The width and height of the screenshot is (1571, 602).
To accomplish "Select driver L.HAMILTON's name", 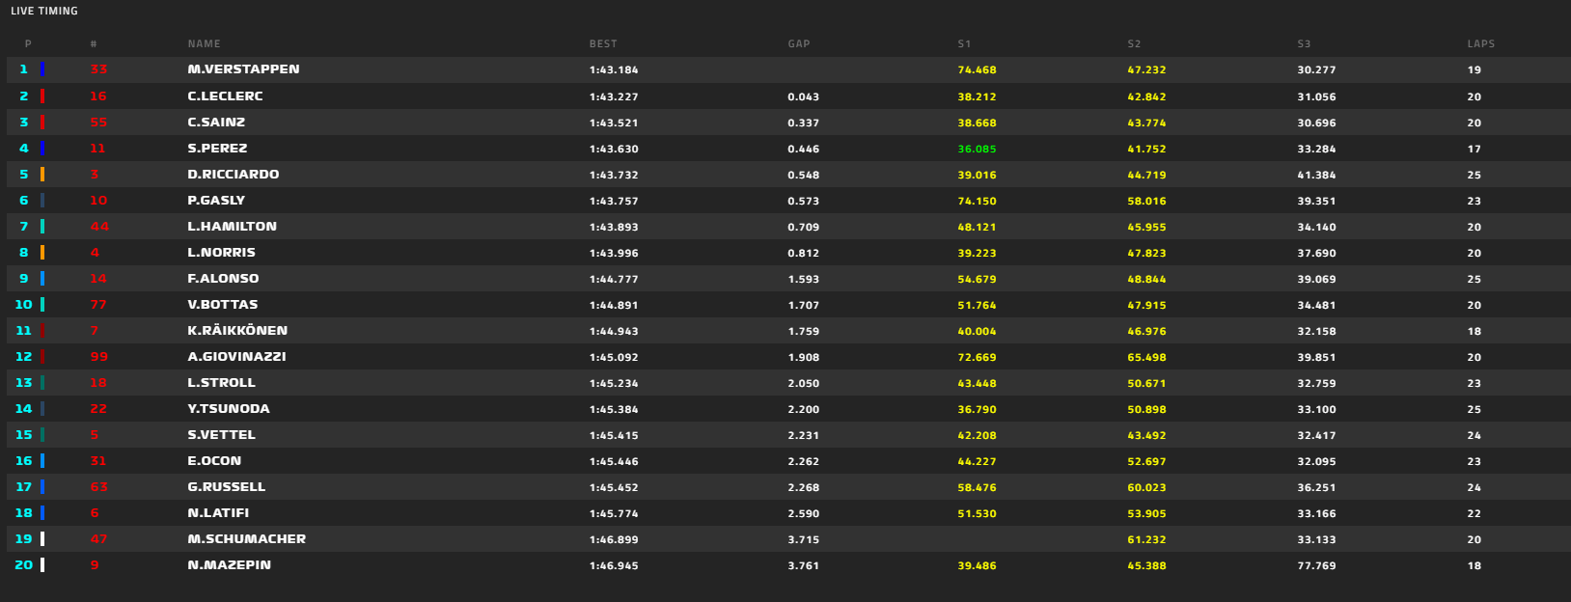I will point(232,227).
